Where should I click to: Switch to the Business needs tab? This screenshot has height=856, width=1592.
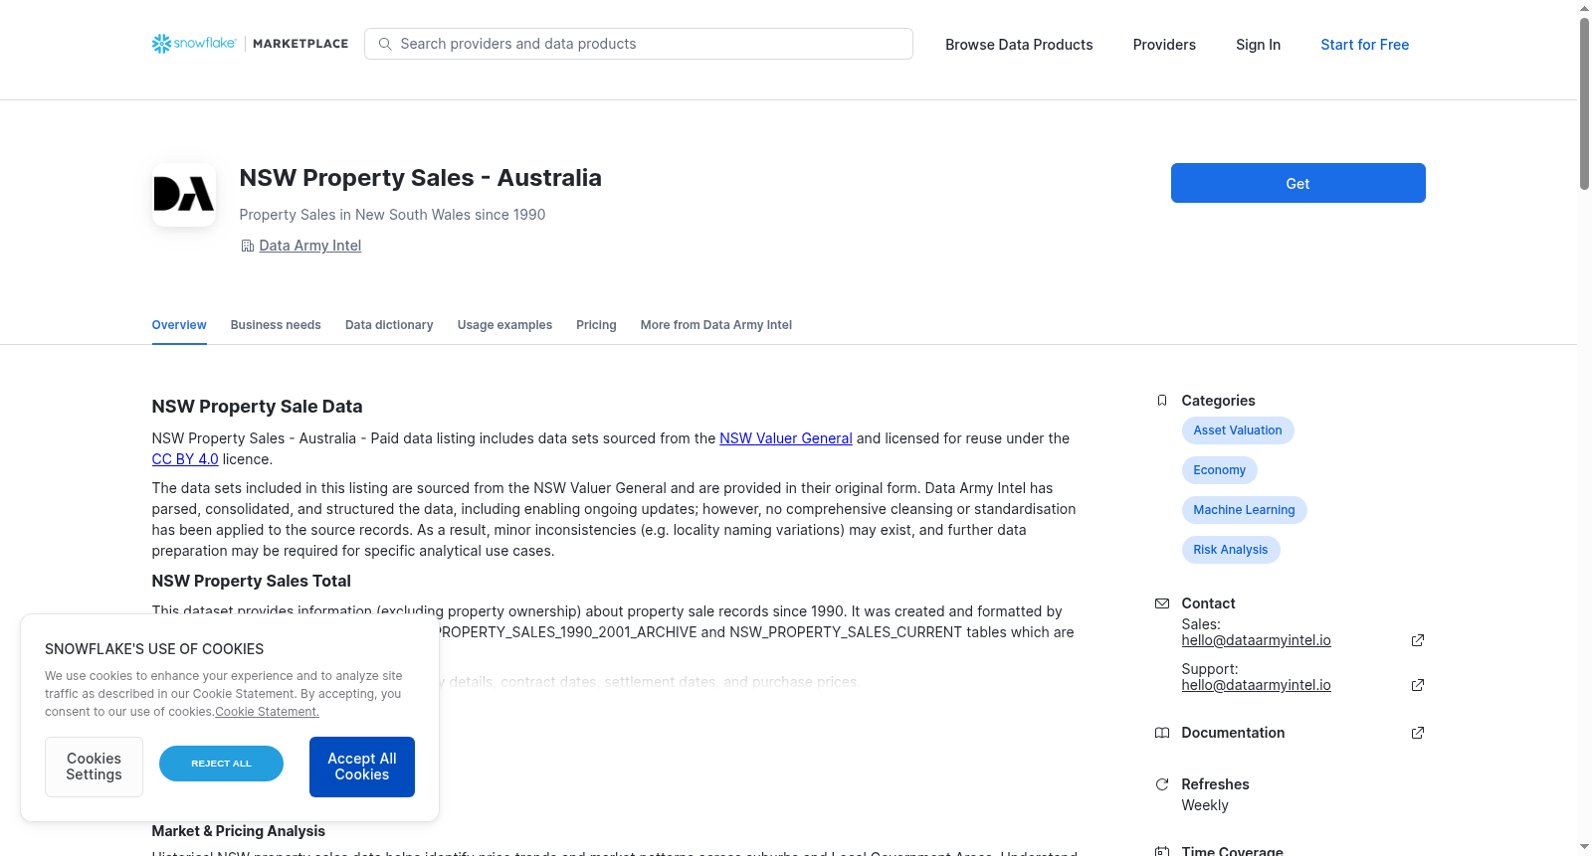[276, 325]
